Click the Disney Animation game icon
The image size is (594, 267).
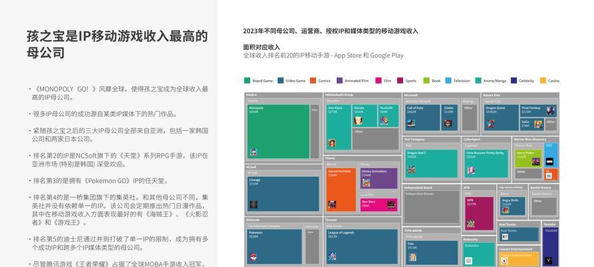point(366,183)
